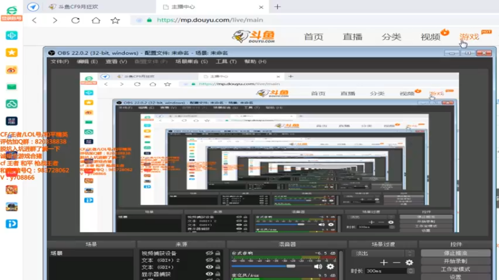Select the 视频捕获设备 source row

click(181, 253)
